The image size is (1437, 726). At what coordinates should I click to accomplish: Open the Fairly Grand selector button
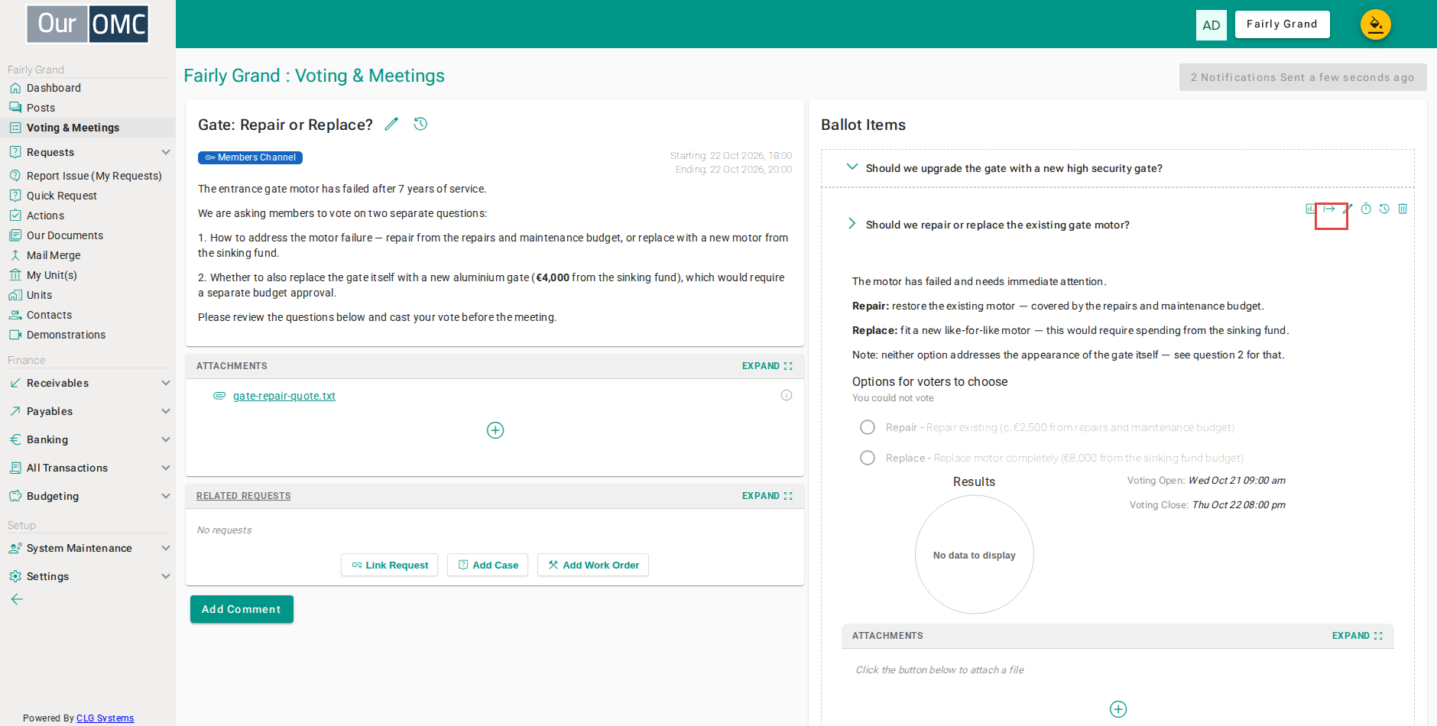point(1282,24)
